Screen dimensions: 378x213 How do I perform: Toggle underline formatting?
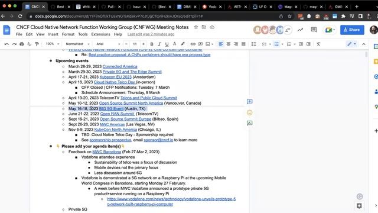167,44
